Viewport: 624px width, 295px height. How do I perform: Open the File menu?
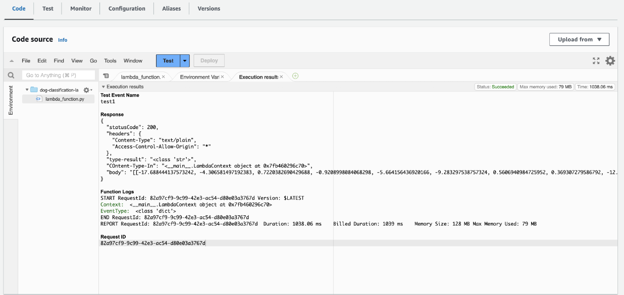point(26,61)
